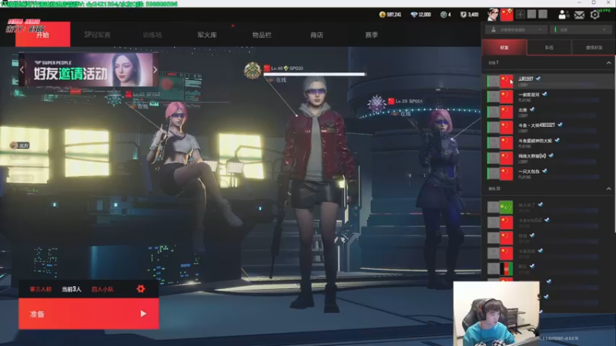Open the friends list person icon
Viewport: 616px width, 346px height.
pos(563,15)
